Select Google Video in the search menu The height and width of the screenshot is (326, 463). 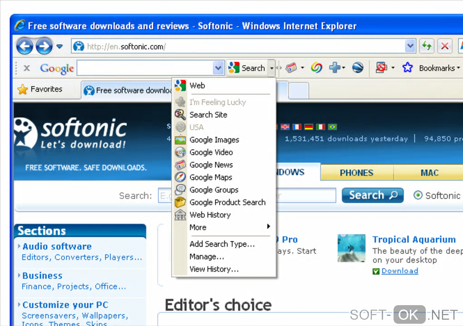coord(224,152)
